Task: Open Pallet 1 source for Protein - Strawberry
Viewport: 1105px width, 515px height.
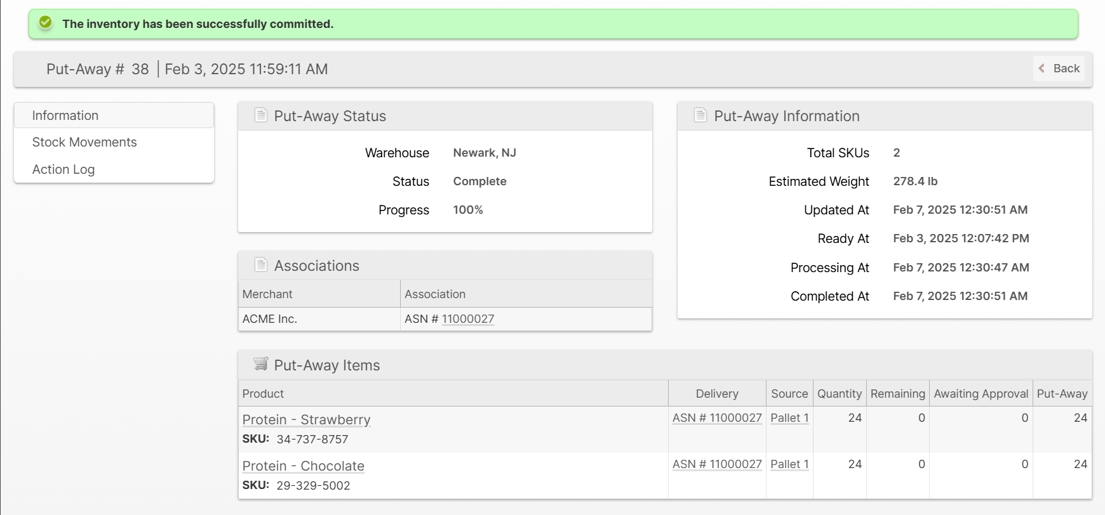Action: 789,418
